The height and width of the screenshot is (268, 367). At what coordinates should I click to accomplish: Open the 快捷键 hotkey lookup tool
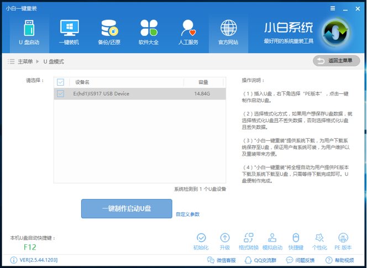296,241
